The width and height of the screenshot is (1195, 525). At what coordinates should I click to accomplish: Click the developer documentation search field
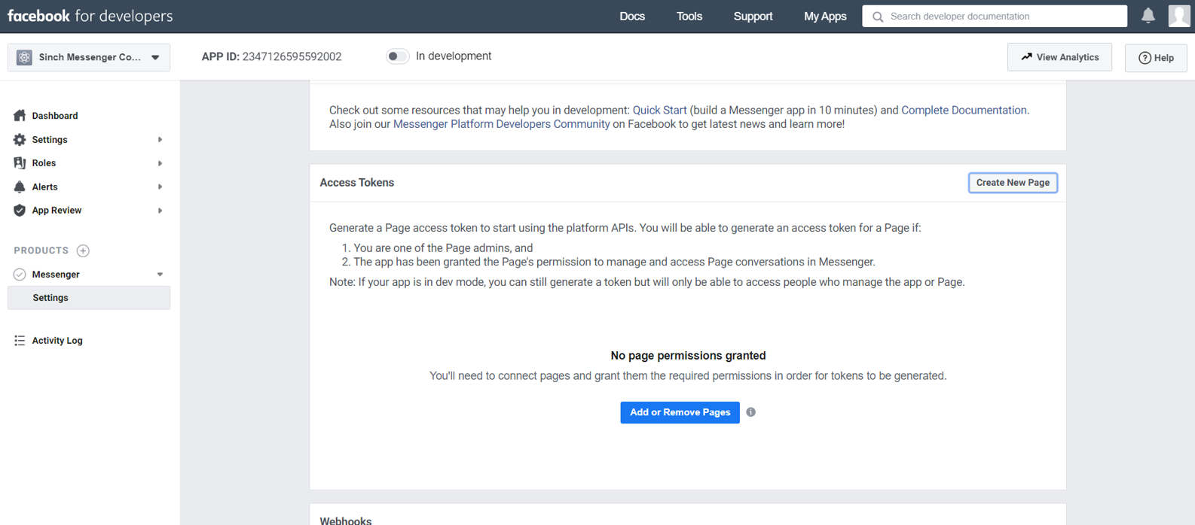995,16
